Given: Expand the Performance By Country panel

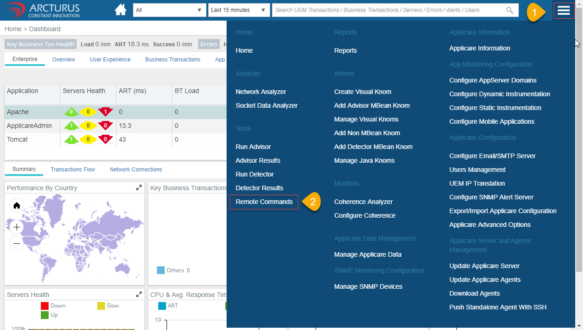Looking at the screenshot, I should click(139, 188).
